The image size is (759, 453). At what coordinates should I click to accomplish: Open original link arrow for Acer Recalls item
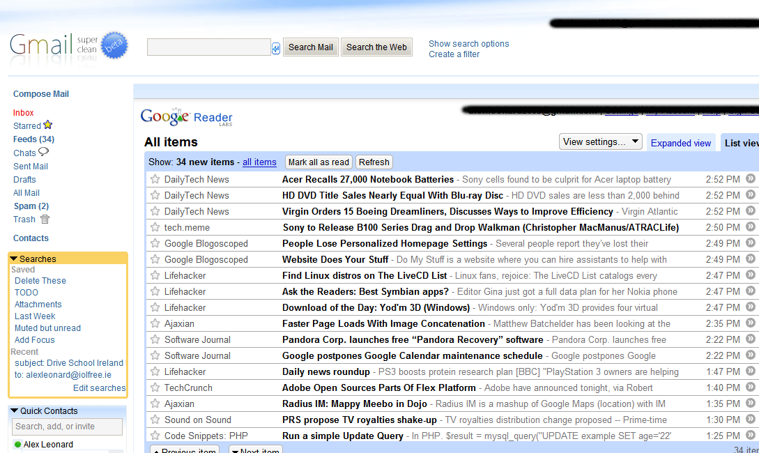coord(750,178)
